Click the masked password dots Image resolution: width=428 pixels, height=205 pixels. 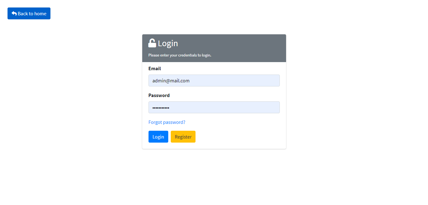click(161, 108)
